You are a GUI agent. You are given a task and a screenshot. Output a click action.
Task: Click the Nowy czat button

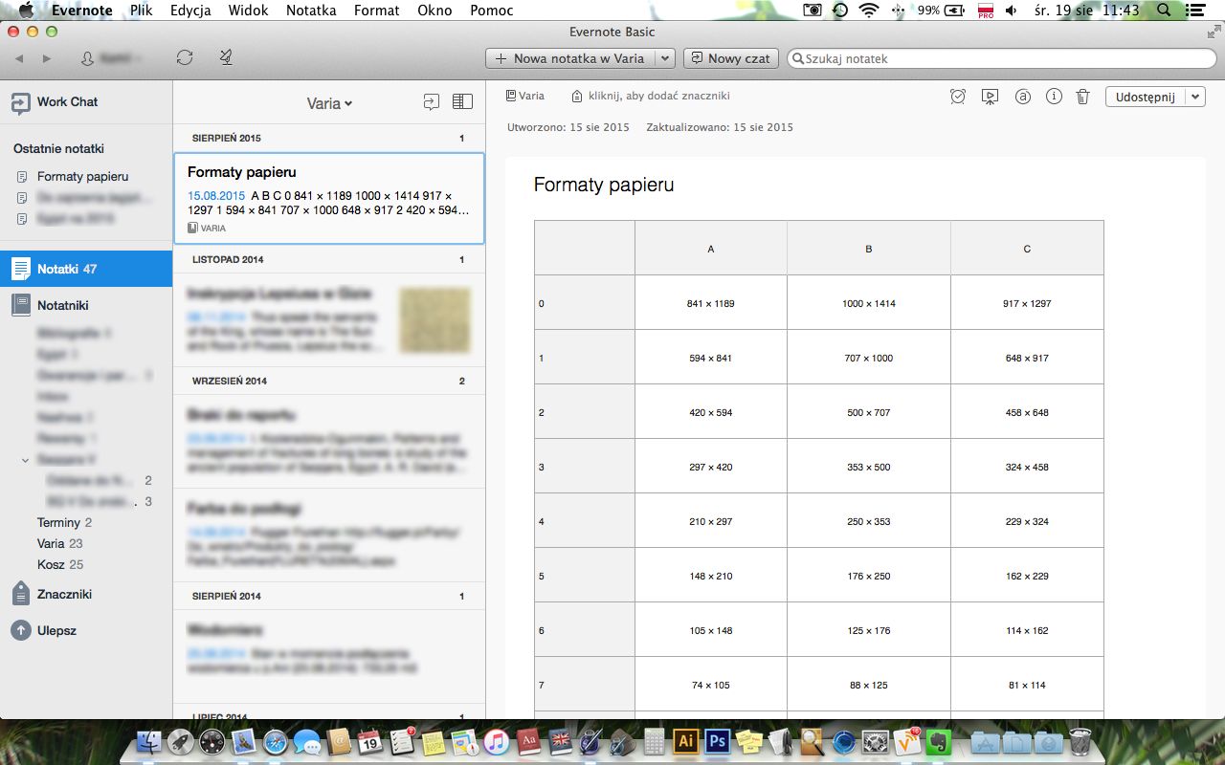pos(730,58)
